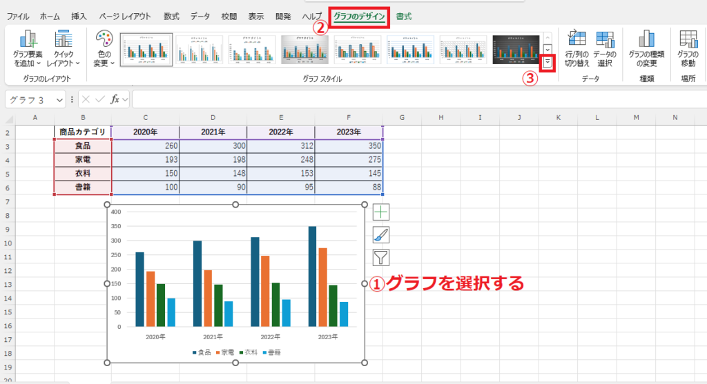The width and height of the screenshot is (707, 384).
Task: Click the chart filters funnel button
Action: point(381,258)
